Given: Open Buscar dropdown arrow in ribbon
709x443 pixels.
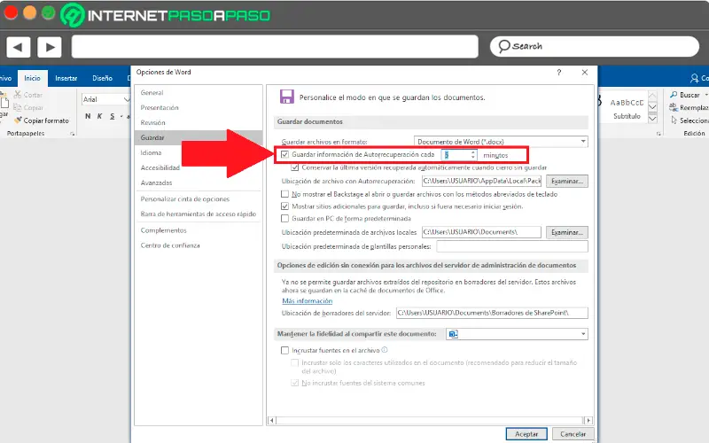Looking at the screenshot, I should [x=705, y=95].
